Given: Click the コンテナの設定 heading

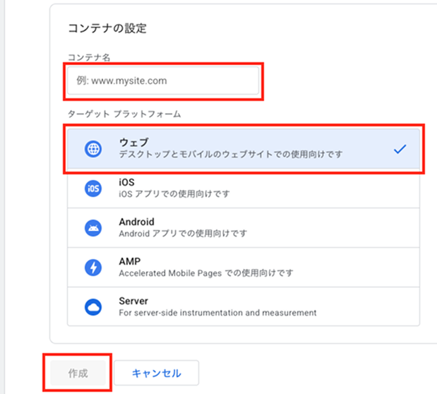Looking at the screenshot, I should [107, 28].
